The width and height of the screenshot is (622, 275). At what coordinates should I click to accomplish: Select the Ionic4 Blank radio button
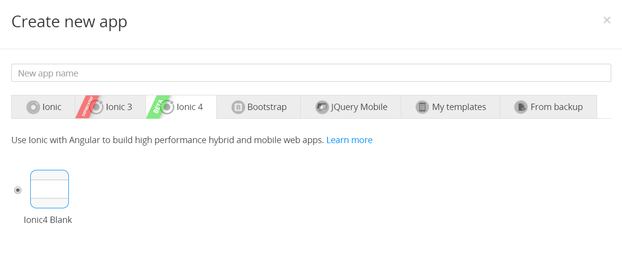18,190
